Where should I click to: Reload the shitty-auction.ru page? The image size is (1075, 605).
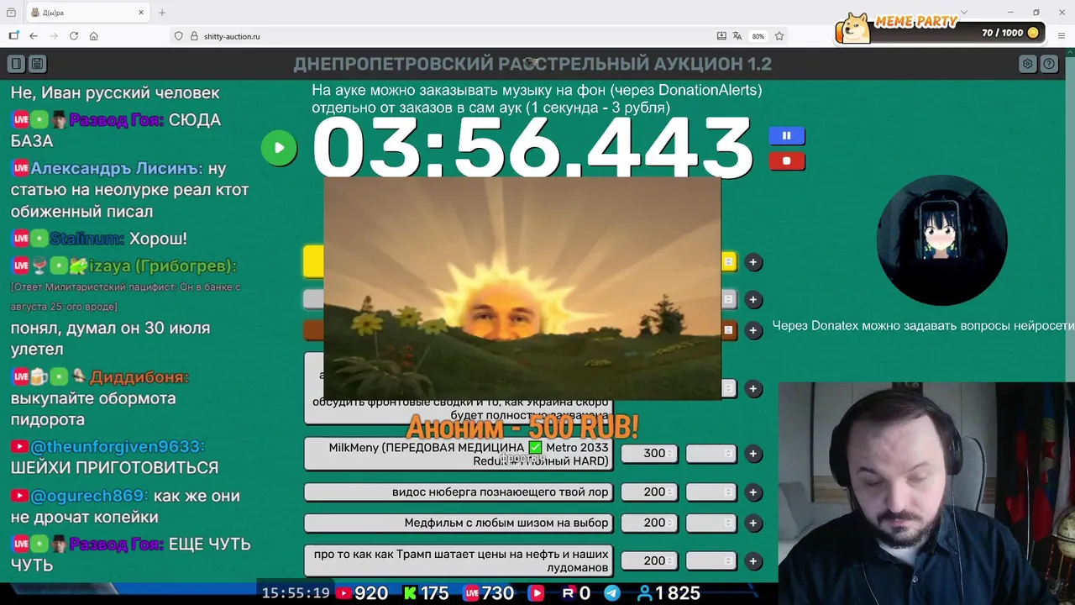click(x=74, y=36)
